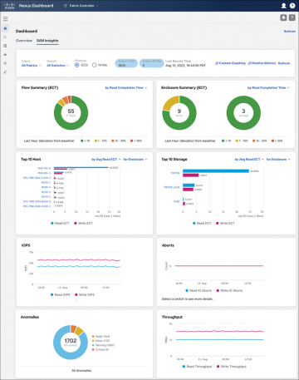Click the Flow Summary 55 donut chart

coord(71,112)
